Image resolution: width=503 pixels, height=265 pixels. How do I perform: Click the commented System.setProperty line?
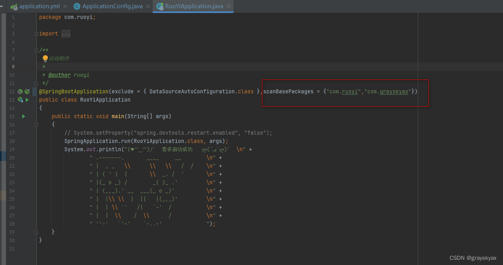coord(168,133)
